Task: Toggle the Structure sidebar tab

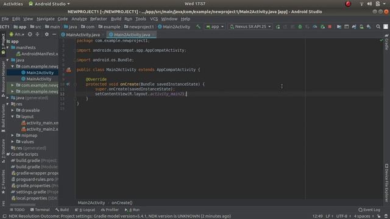Action: [x=3, y=151]
